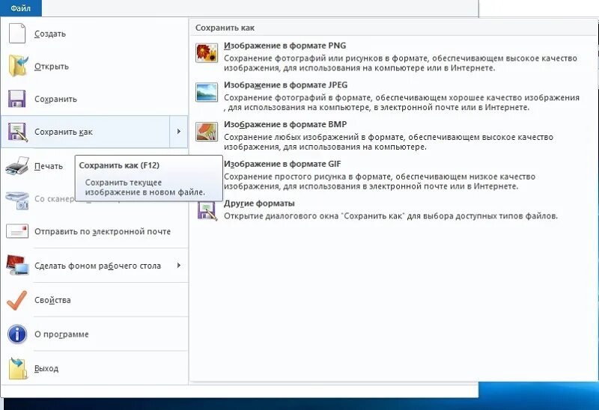
Task: Open Свойства from the file menu
Action: [x=94, y=300]
